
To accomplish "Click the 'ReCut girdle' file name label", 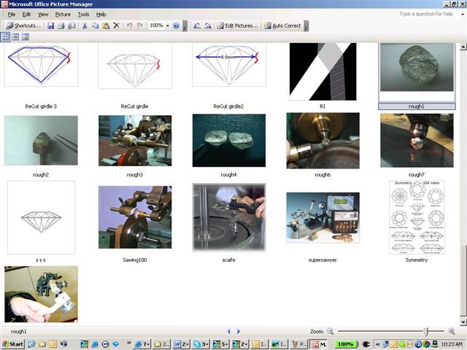I will coord(134,106).
